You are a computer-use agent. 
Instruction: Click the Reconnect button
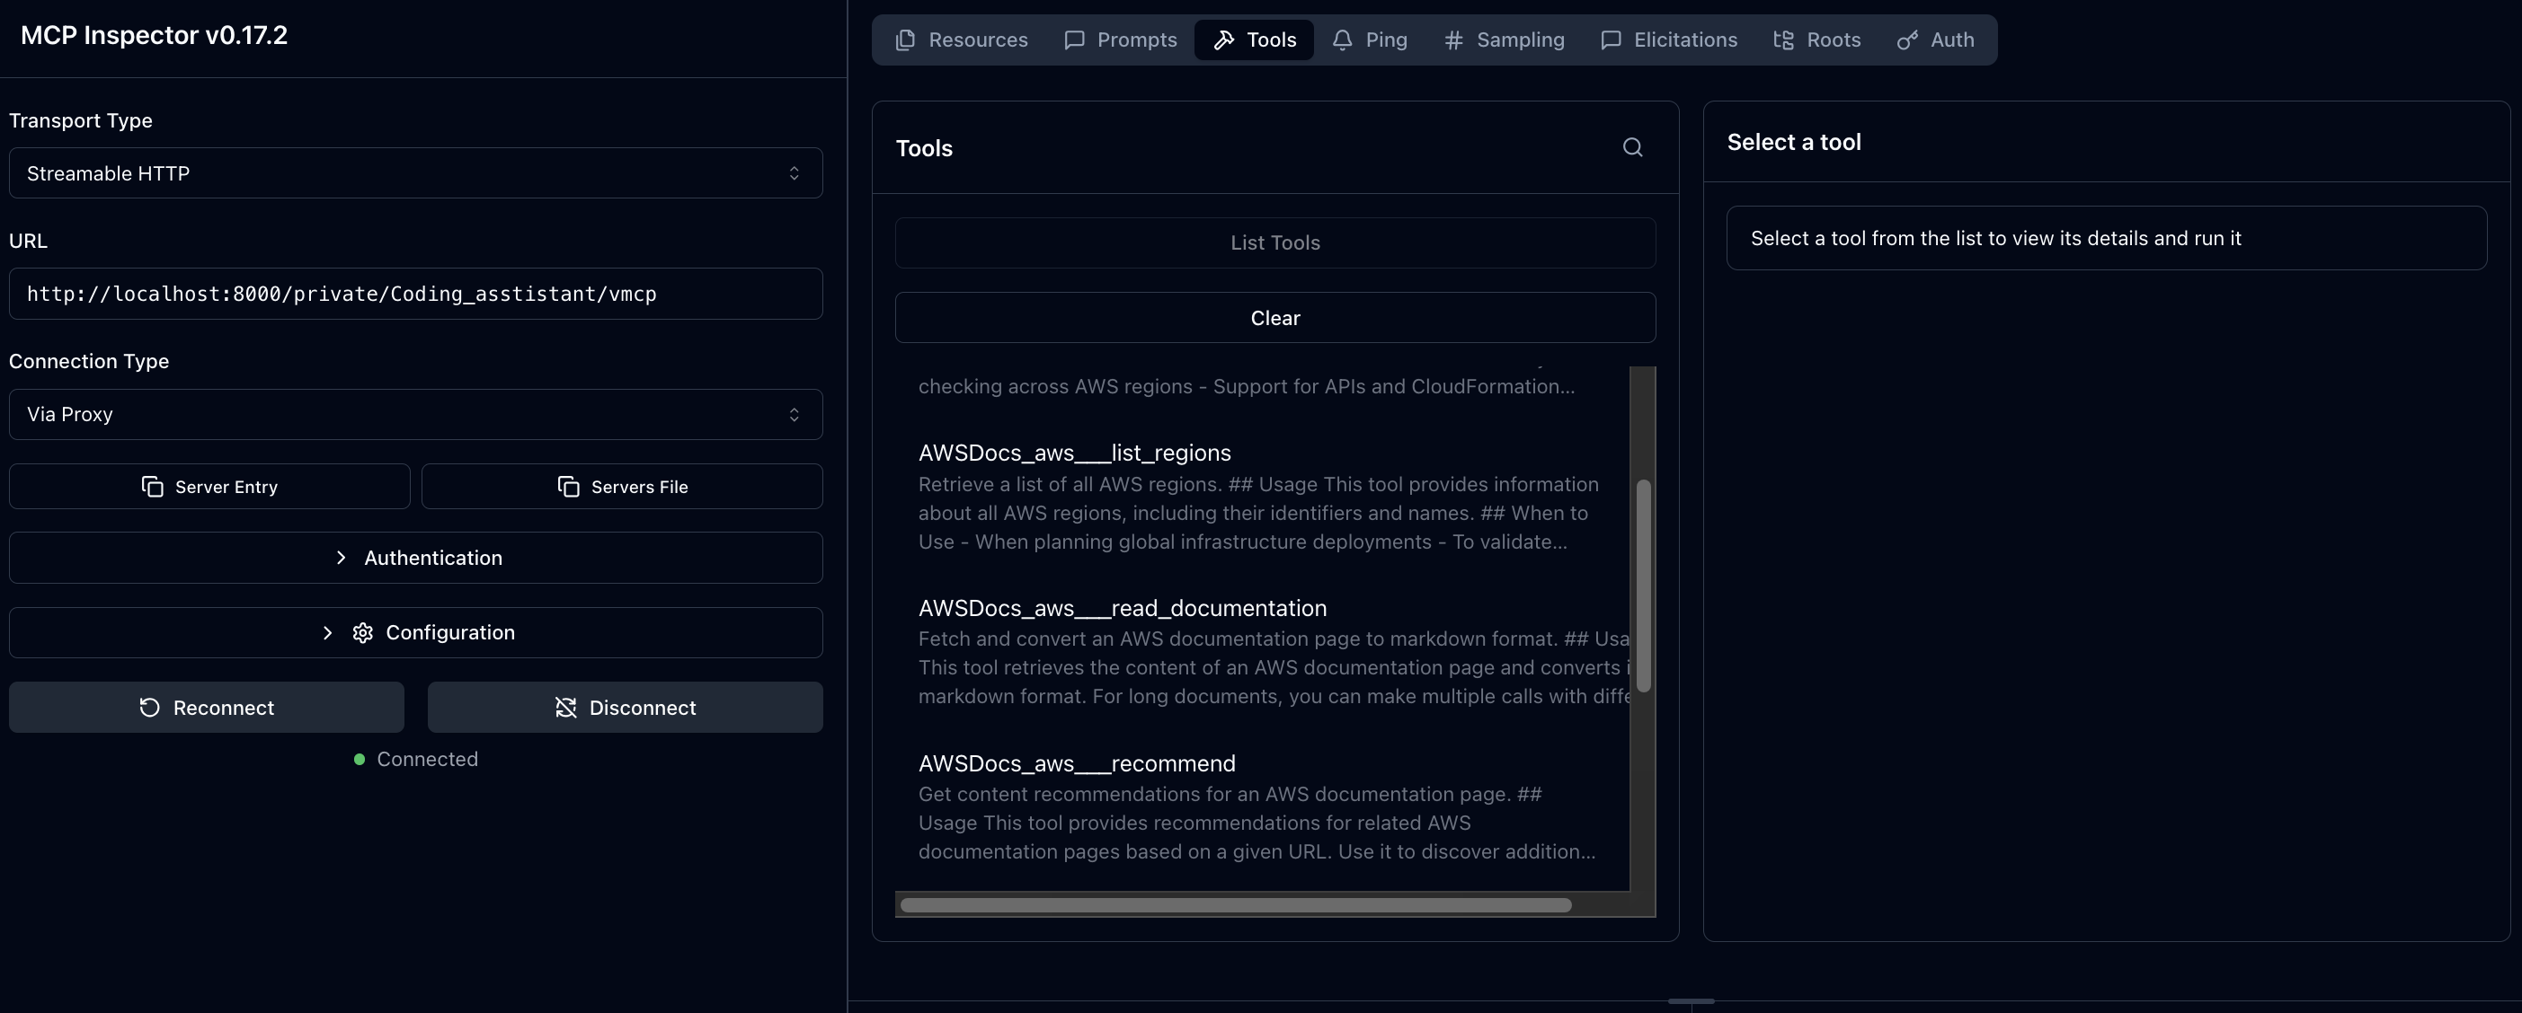[x=207, y=708]
